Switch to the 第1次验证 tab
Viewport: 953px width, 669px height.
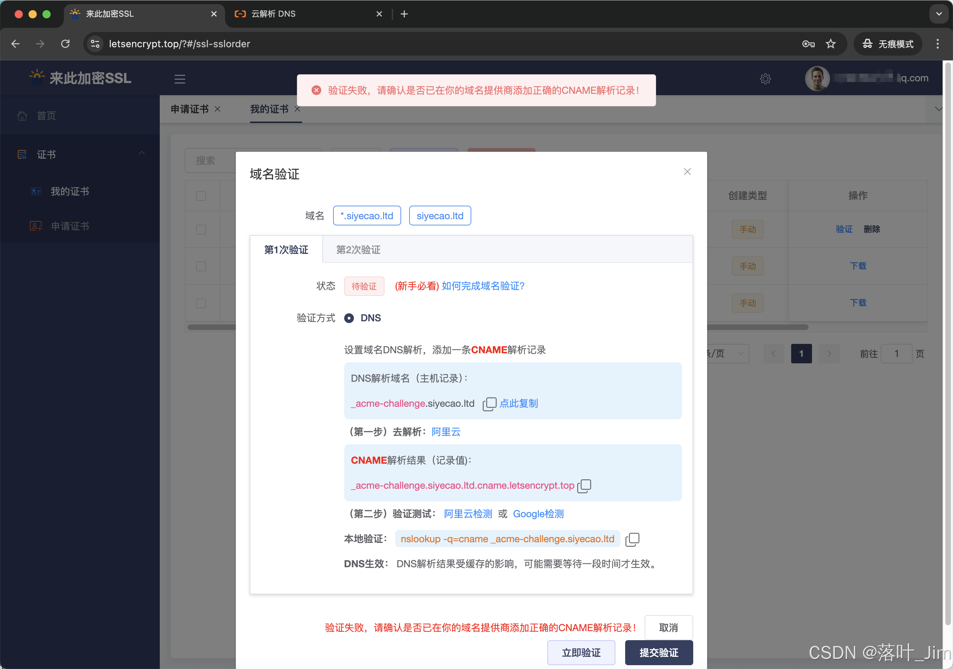(x=287, y=250)
